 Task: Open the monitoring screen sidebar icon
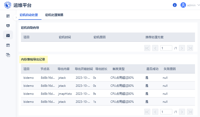[8, 26]
